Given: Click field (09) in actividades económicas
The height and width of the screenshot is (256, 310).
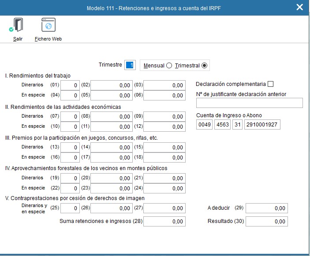Looking at the screenshot, I should [164, 117].
